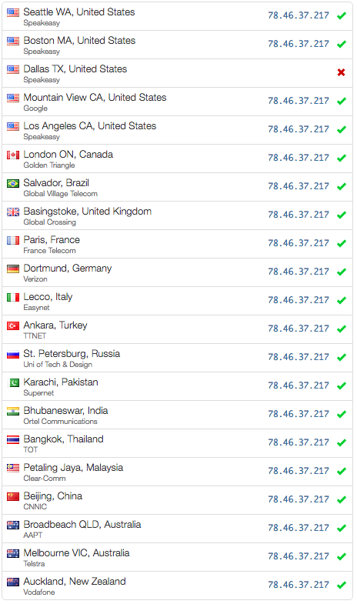357x604 pixels.
Task: Click the US flag beside Seattle WA
Action: pyautogui.click(x=13, y=12)
